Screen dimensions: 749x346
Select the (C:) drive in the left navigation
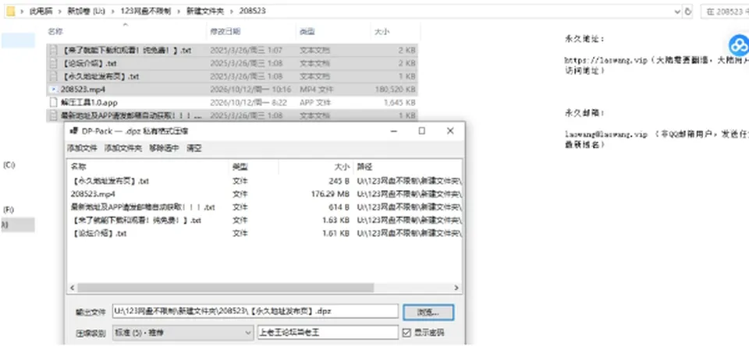[9, 164]
